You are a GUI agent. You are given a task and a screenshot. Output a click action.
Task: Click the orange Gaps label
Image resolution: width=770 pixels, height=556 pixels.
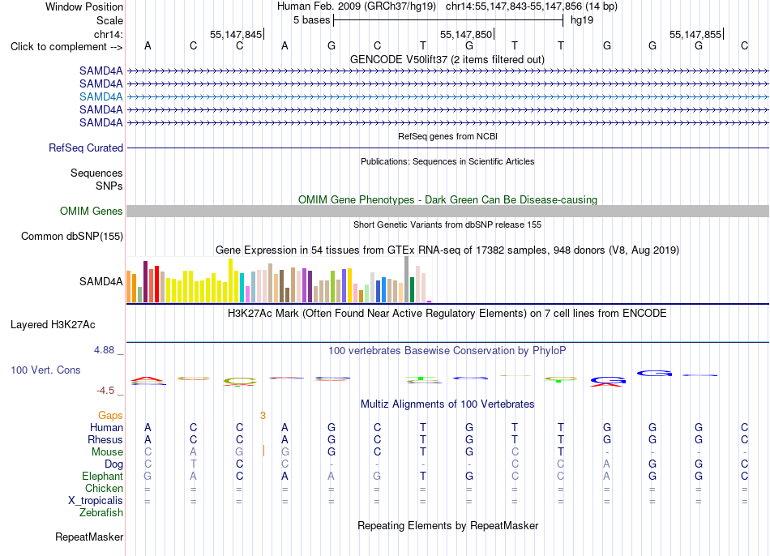(x=110, y=416)
